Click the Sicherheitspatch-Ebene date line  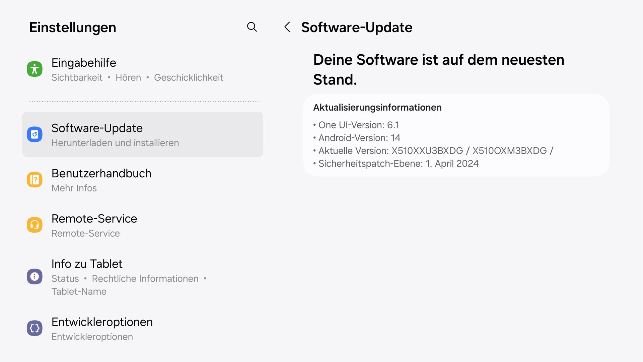(398, 164)
